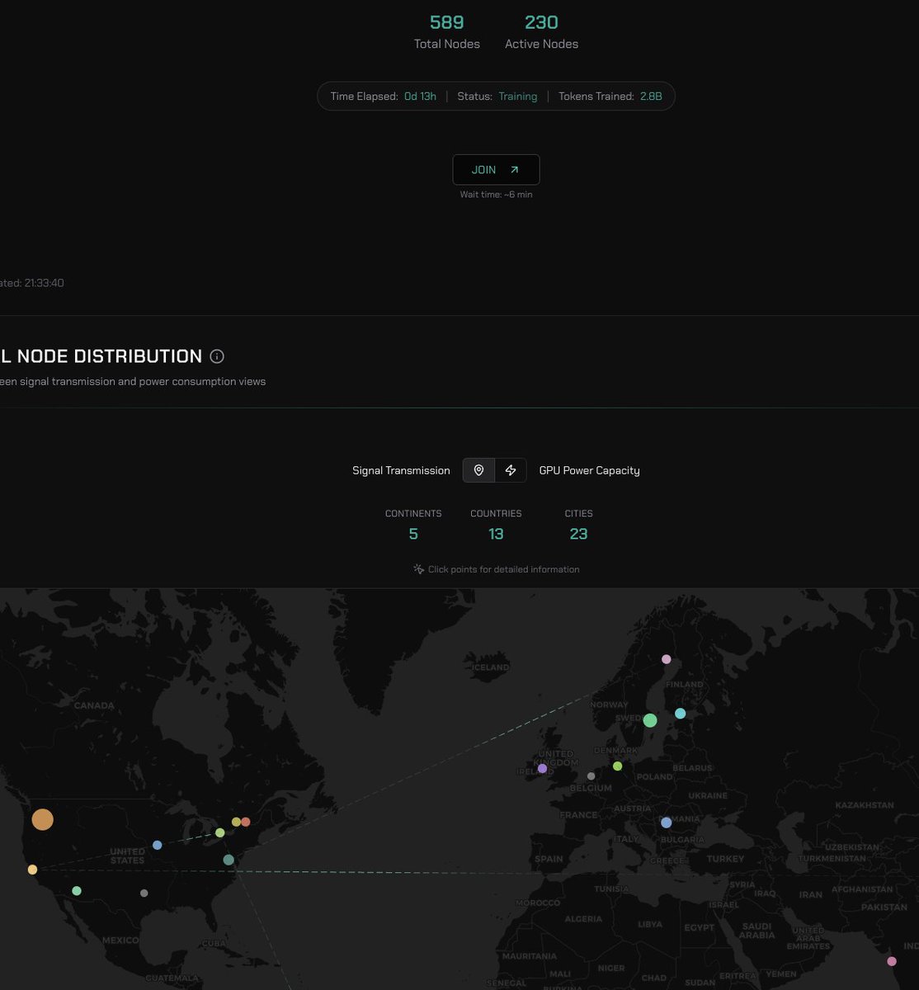919x990 pixels.
Task: Click the Signal Transmission label
Action: 401,470
